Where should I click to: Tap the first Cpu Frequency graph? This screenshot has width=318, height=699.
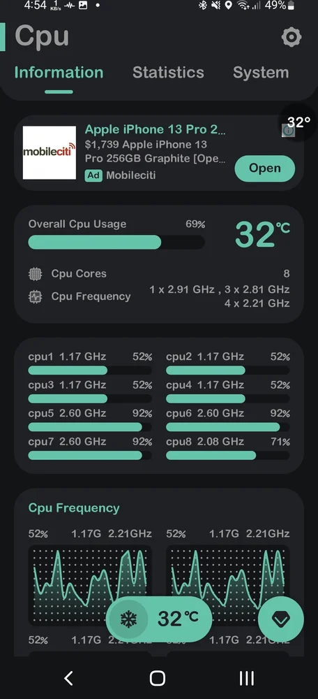pos(90,585)
